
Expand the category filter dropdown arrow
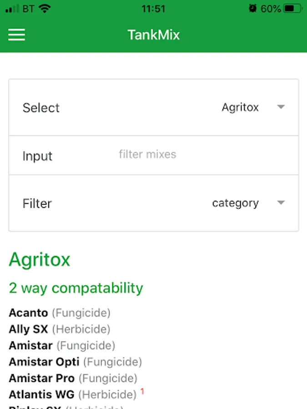click(281, 203)
